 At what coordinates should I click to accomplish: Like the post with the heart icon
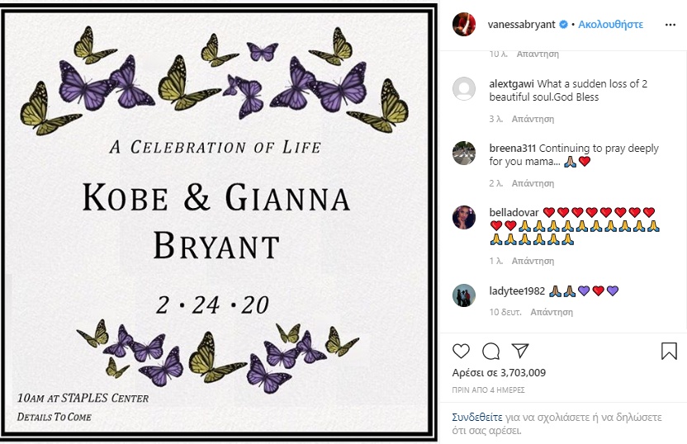point(462,351)
